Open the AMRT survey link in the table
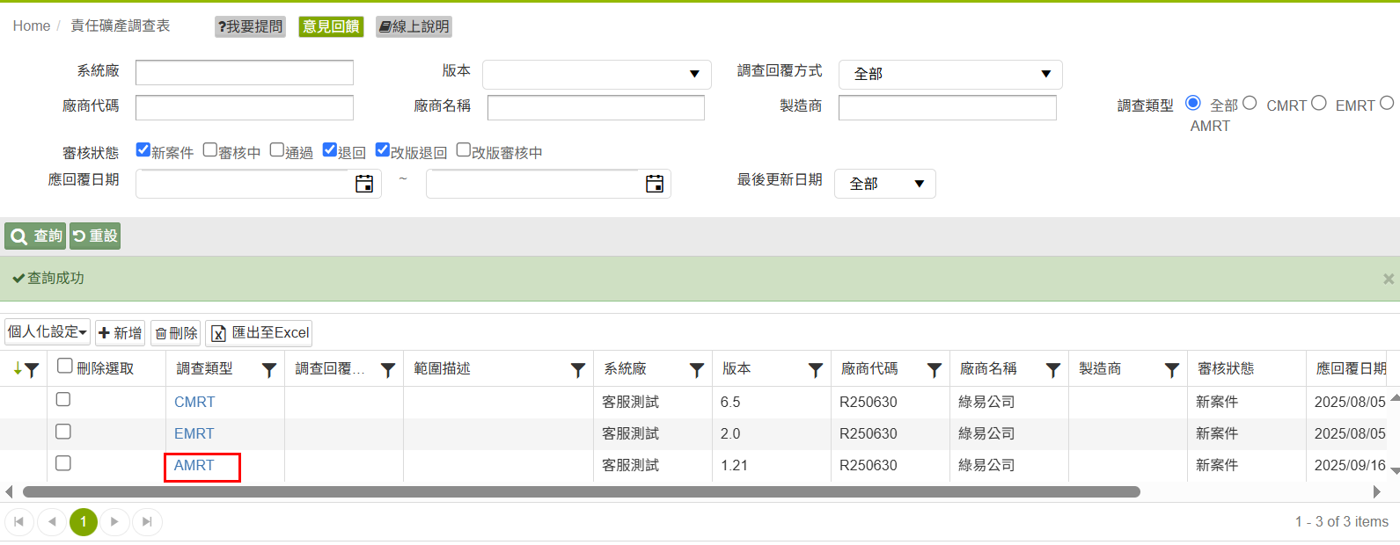 click(x=194, y=465)
